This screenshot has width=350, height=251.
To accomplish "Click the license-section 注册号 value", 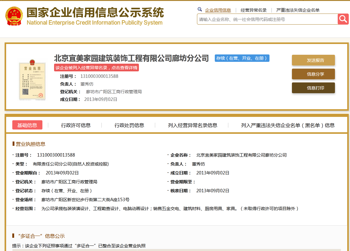I will coord(56,155).
